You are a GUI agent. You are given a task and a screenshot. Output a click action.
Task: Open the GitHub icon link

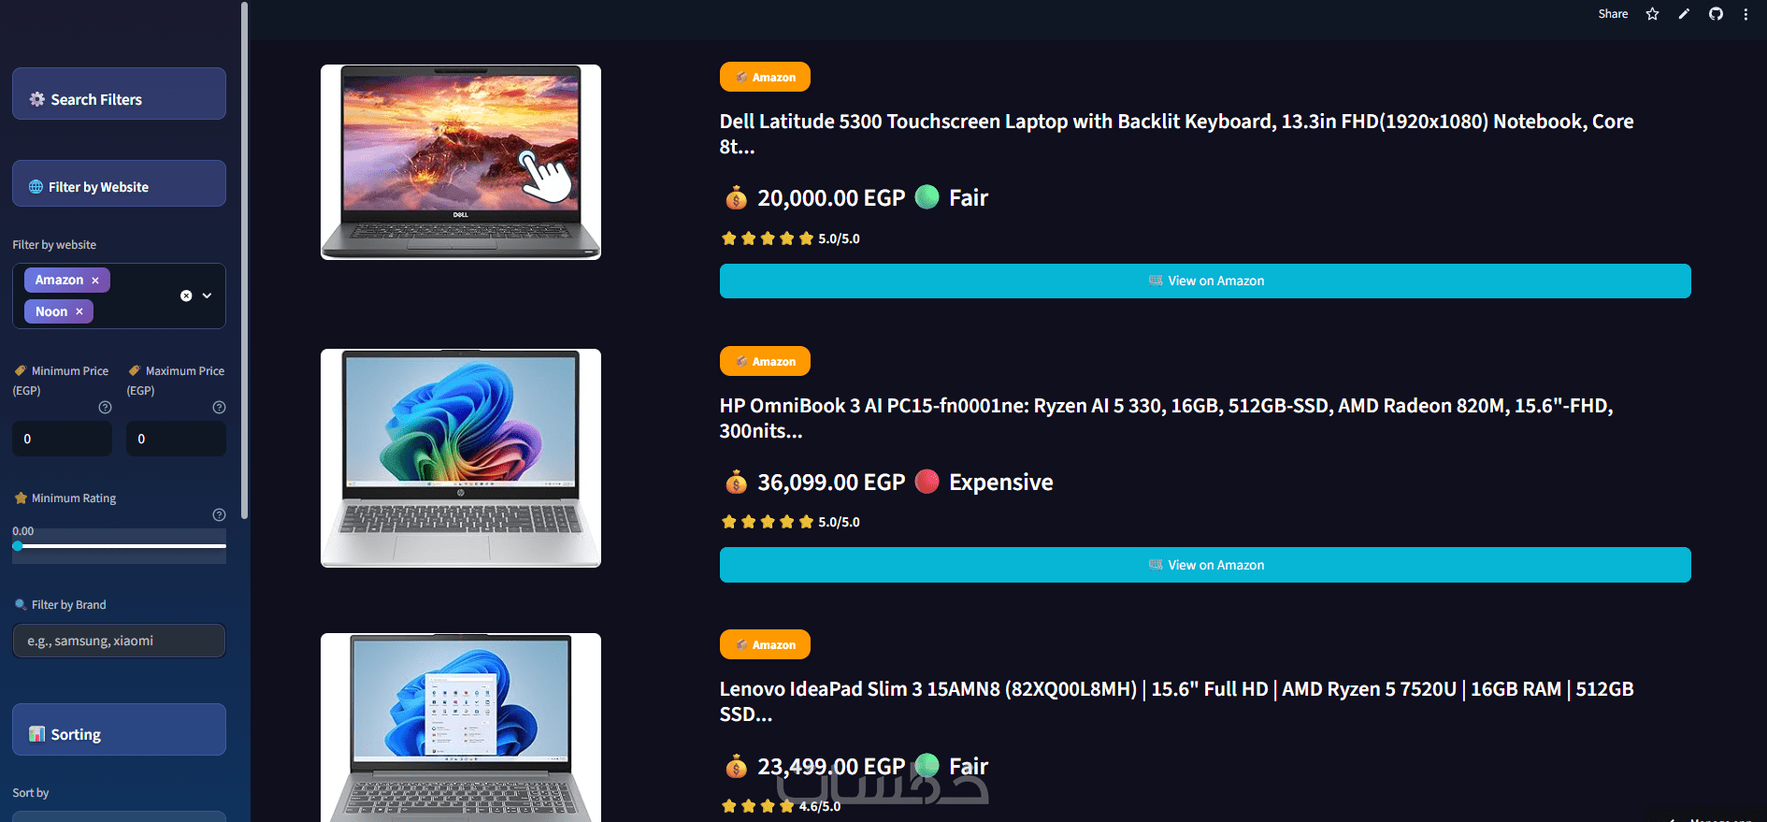point(1716,14)
